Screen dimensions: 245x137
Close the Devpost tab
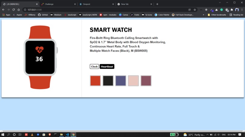113,4
